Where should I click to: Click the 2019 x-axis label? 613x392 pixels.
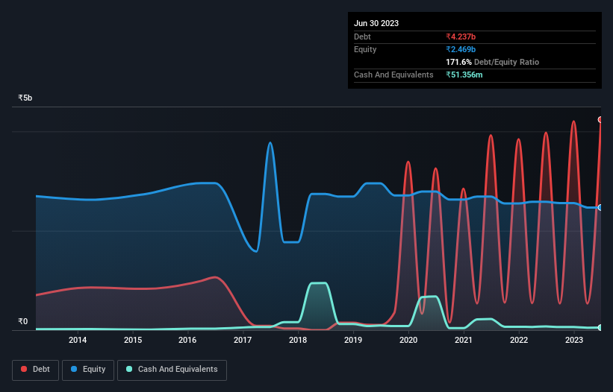(x=353, y=340)
